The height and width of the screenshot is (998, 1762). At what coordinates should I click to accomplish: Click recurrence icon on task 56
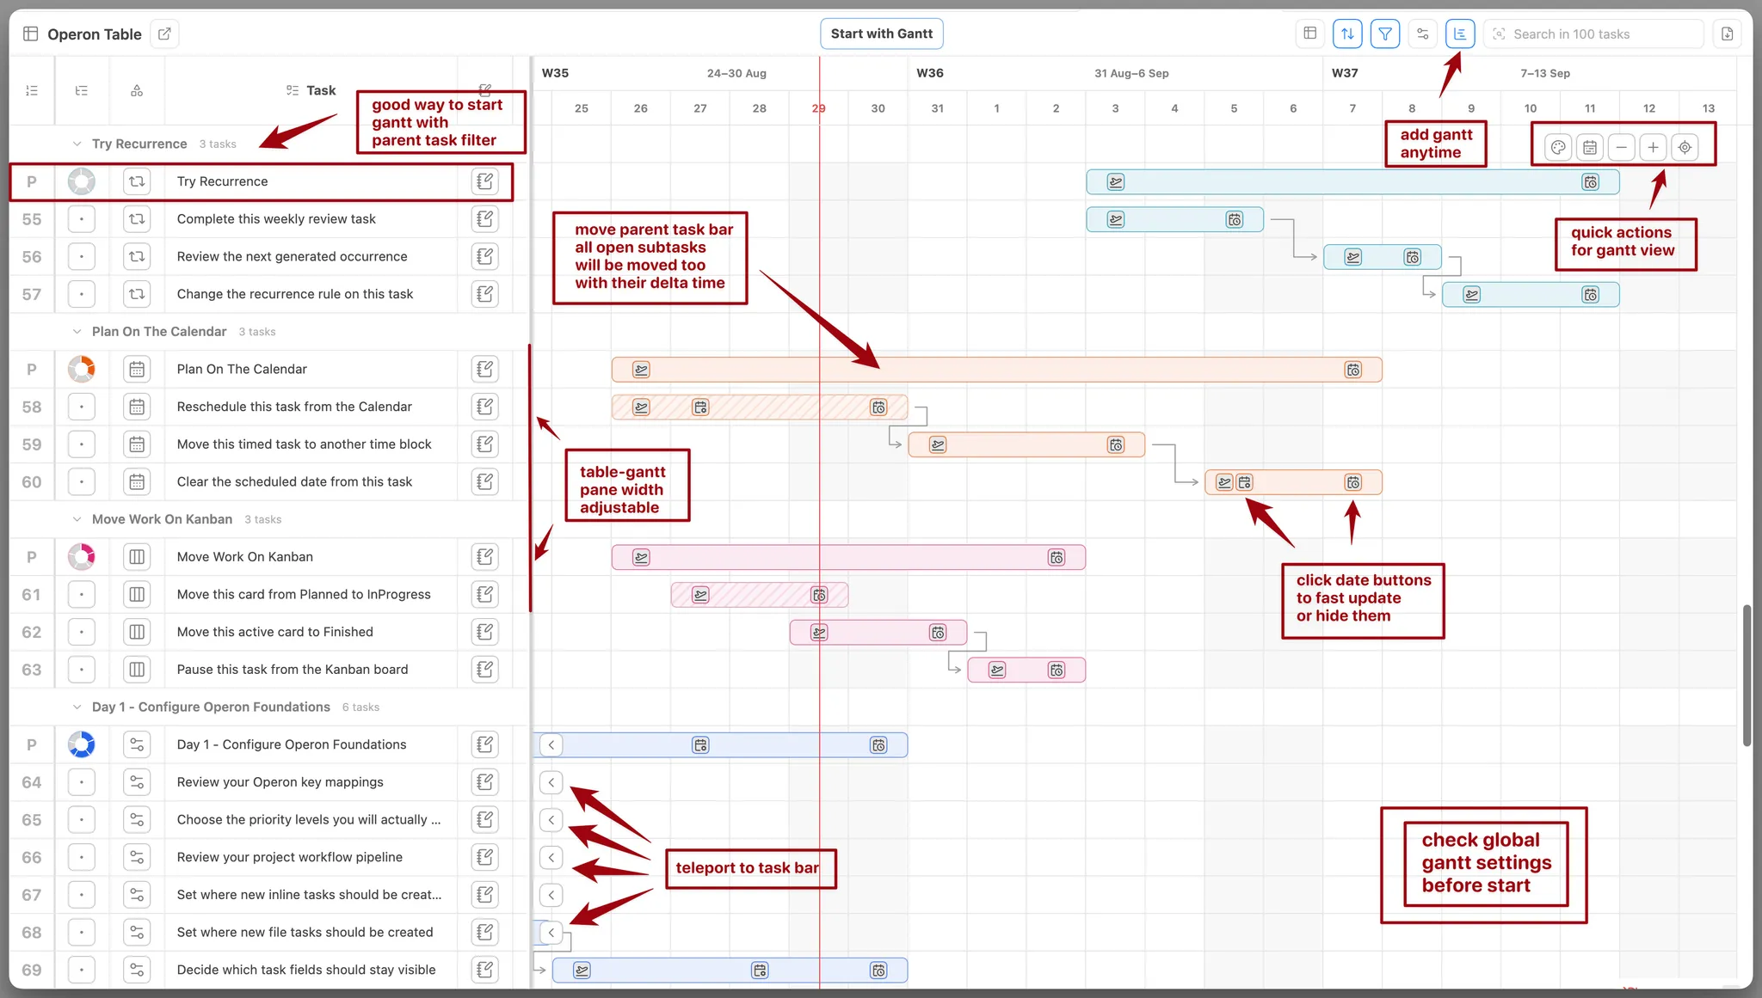click(x=137, y=256)
